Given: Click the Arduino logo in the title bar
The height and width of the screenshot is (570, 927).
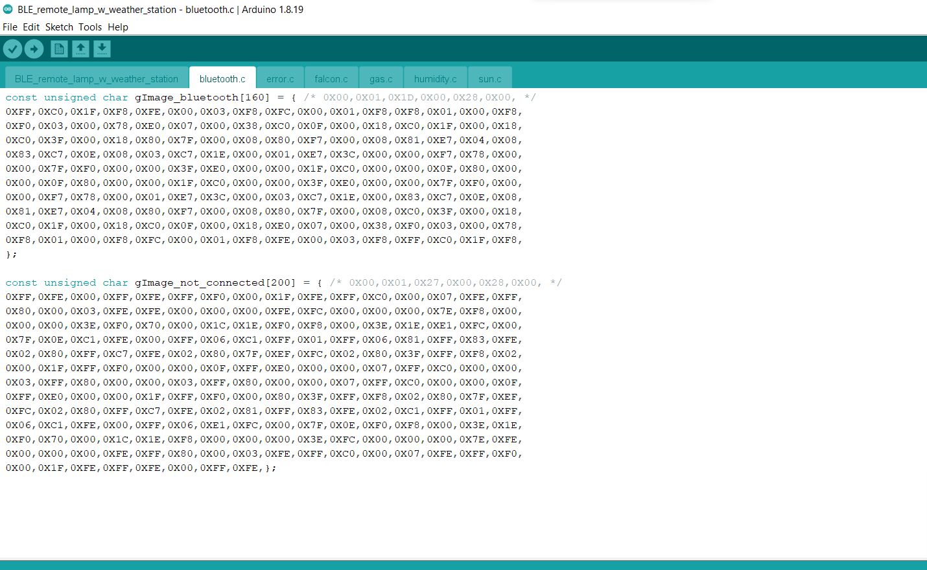Looking at the screenshot, I should tap(8, 9).
